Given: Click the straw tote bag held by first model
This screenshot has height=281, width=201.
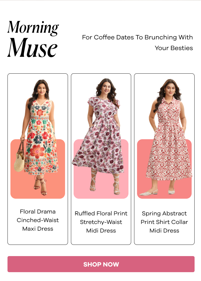Looking at the screenshot, I should tap(19, 158).
